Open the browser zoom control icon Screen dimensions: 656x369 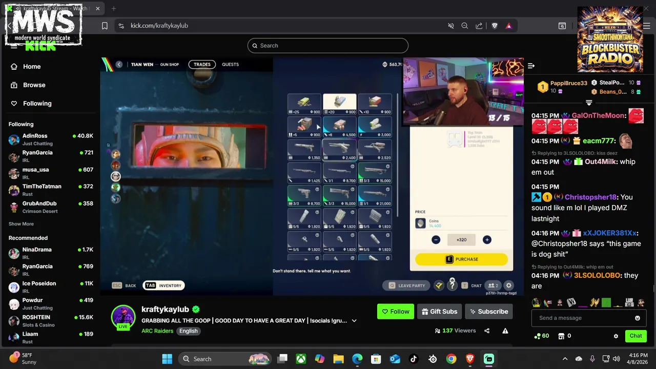[464, 26]
